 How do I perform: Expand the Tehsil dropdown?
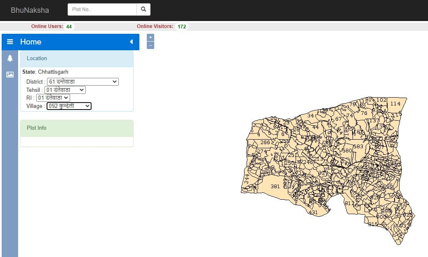click(65, 90)
